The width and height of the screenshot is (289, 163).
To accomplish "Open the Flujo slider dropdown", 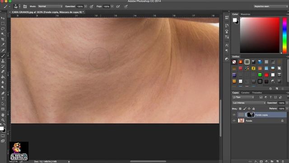I will coord(112,6).
